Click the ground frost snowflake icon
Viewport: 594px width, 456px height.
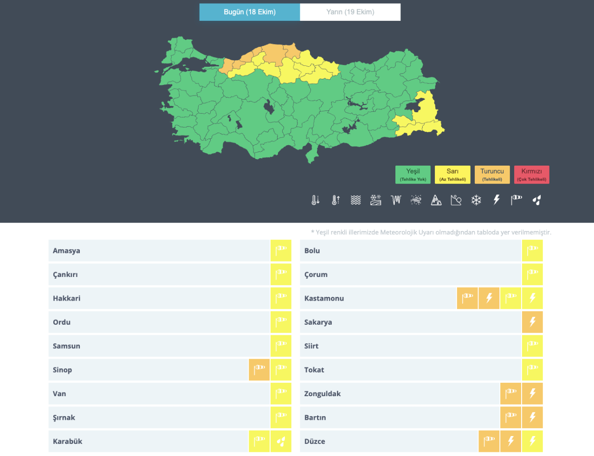pyautogui.click(x=376, y=200)
